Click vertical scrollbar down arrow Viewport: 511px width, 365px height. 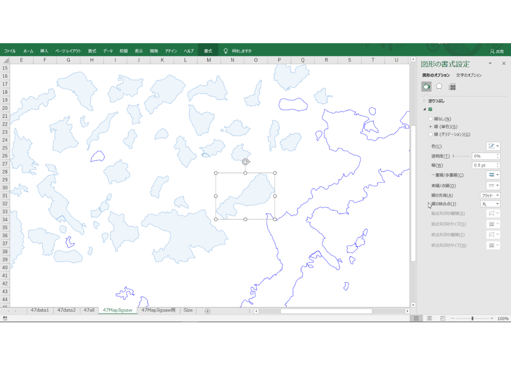click(413, 305)
